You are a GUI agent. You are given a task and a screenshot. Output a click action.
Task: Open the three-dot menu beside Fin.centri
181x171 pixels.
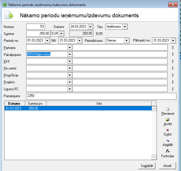pos(173,68)
